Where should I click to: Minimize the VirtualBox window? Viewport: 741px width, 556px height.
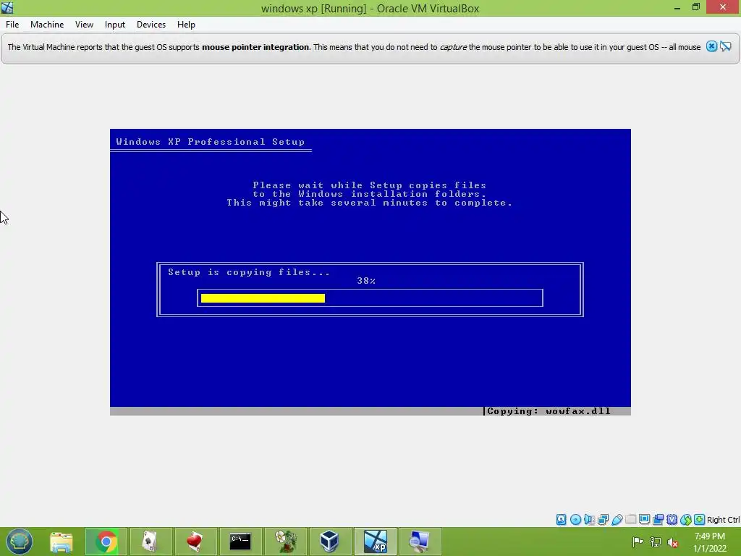[x=677, y=7]
